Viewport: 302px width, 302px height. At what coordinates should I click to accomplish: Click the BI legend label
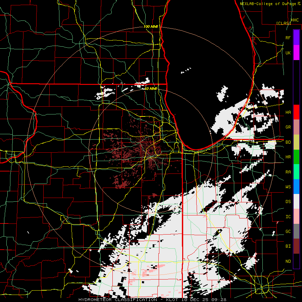click(x=288, y=246)
